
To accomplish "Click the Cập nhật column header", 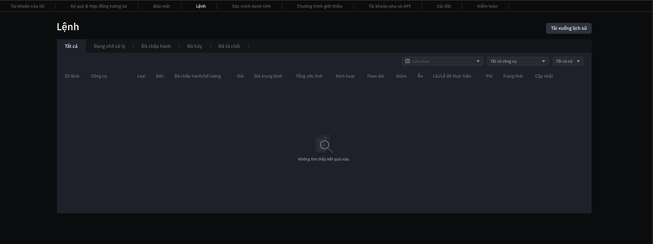I will pyautogui.click(x=544, y=76).
